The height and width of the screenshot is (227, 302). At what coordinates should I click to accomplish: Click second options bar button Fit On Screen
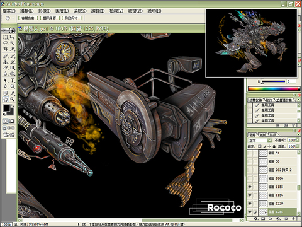(50, 18)
